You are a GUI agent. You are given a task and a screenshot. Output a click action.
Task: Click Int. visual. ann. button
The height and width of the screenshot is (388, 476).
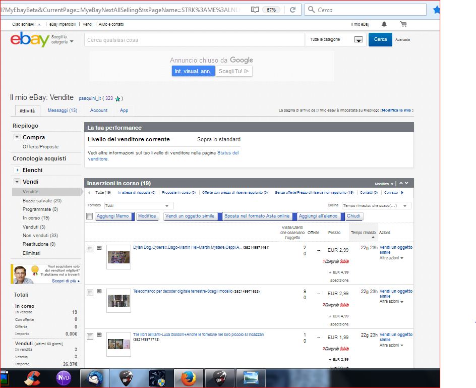(193, 71)
